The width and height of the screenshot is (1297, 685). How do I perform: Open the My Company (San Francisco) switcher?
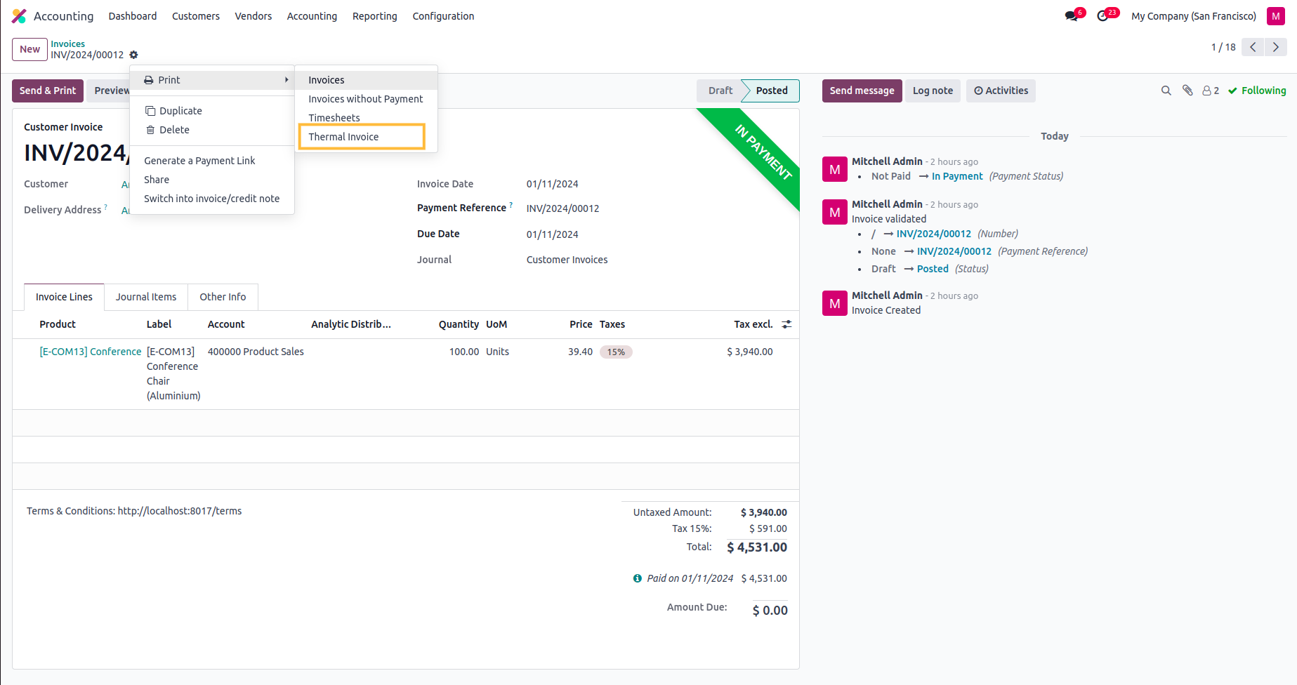pos(1193,16)
